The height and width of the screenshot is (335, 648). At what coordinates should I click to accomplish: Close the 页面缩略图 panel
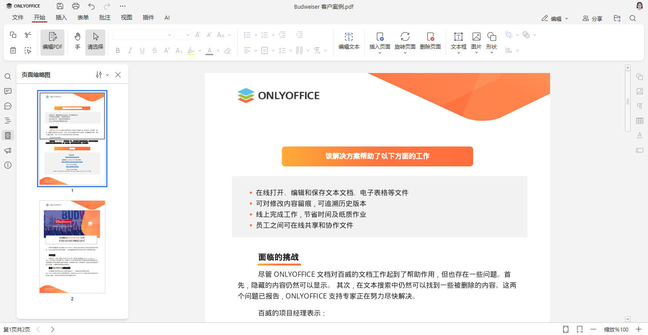pos(118,75)
